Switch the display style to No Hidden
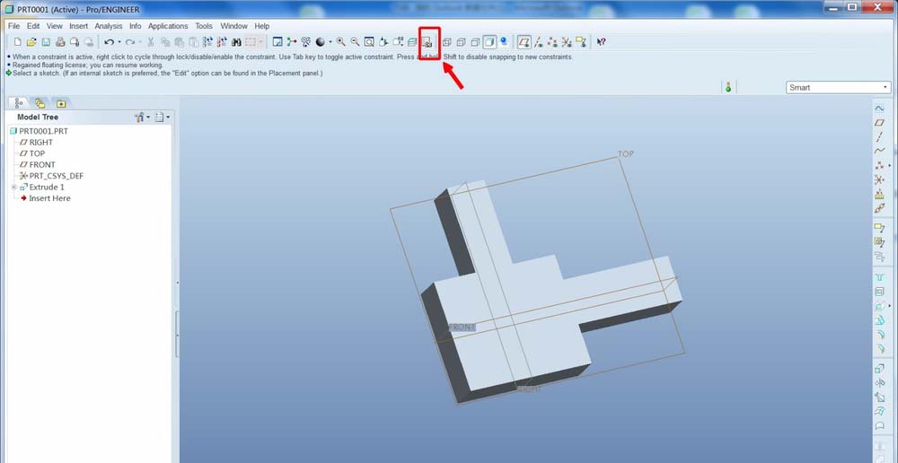 [x=475, y=42]
